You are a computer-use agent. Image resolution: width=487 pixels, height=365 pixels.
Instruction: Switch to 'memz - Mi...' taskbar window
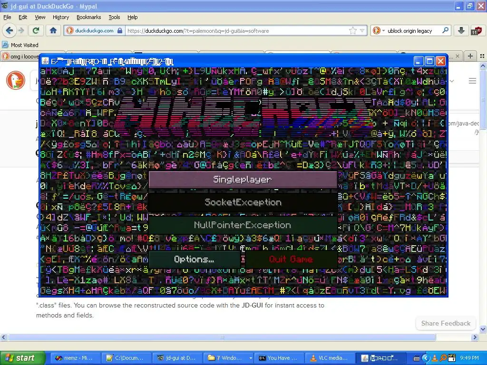tap(76, 358)
